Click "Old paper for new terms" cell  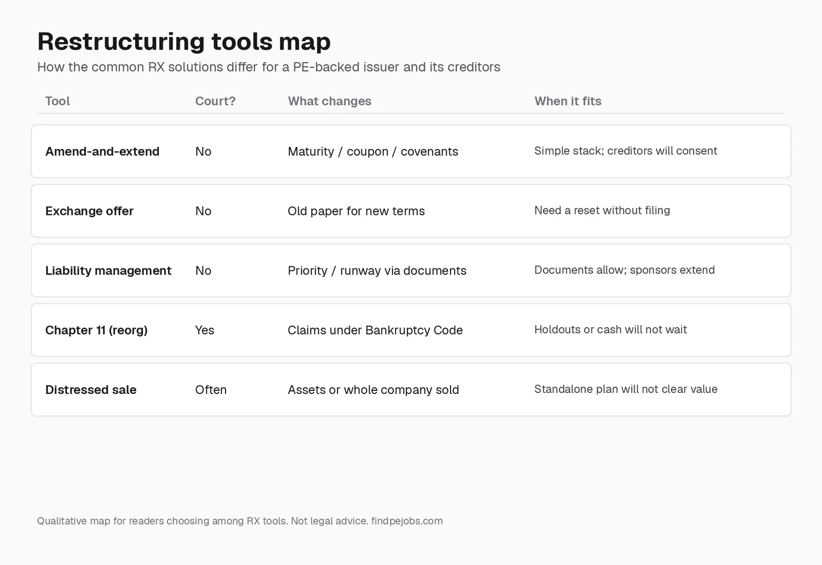pos(356,211)
